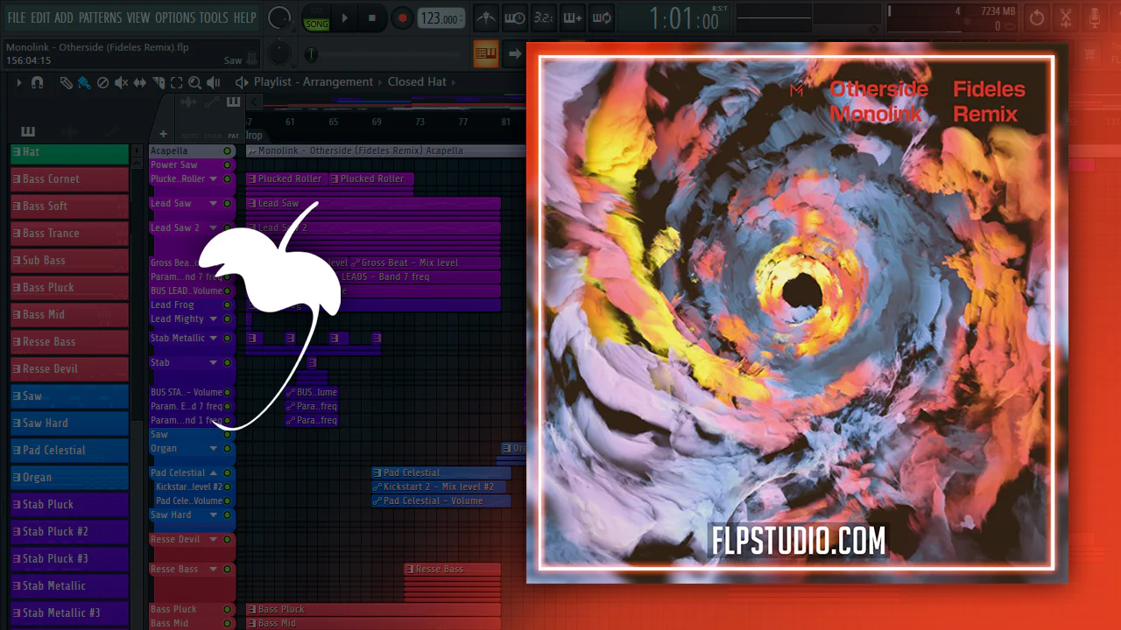1121x630 pixels.
Task: Select the Delete tool in playlist toolbar
Action: [102, 82]
